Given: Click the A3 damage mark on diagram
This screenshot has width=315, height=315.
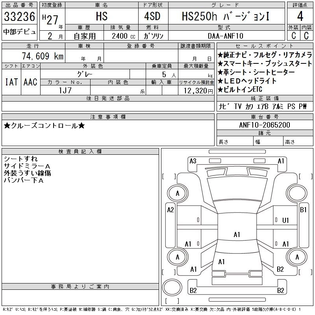Looking at the screenshot, I should (193, 161).
